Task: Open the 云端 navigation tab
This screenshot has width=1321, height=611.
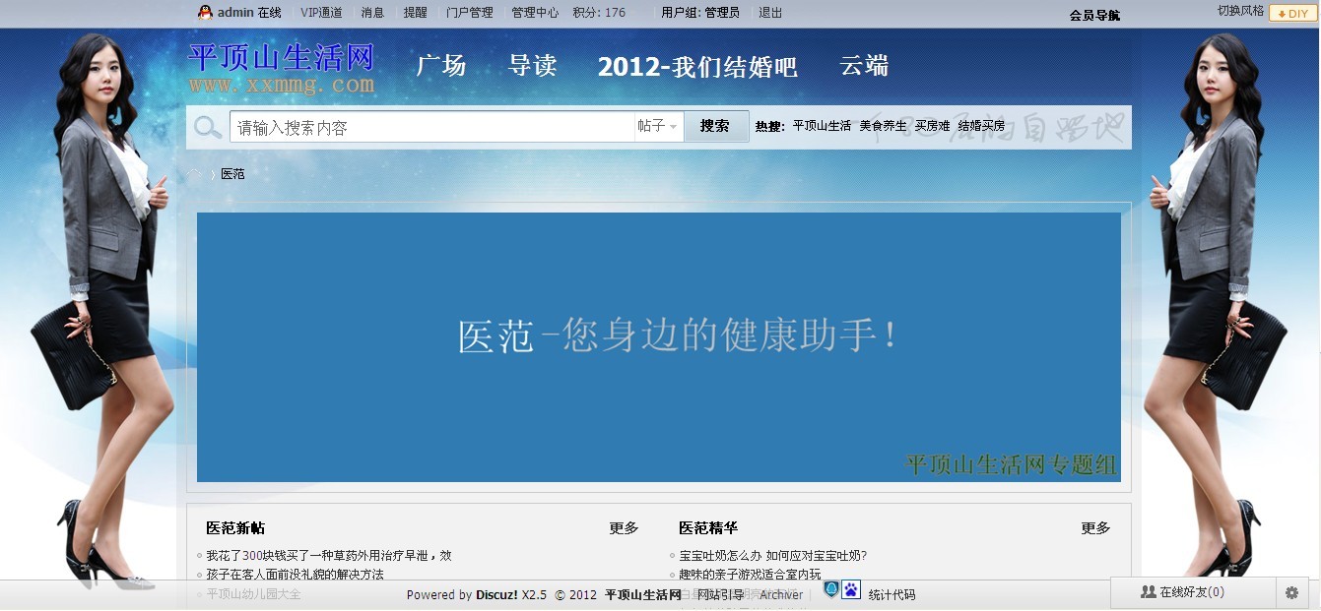Action: [x=865, y=66]
